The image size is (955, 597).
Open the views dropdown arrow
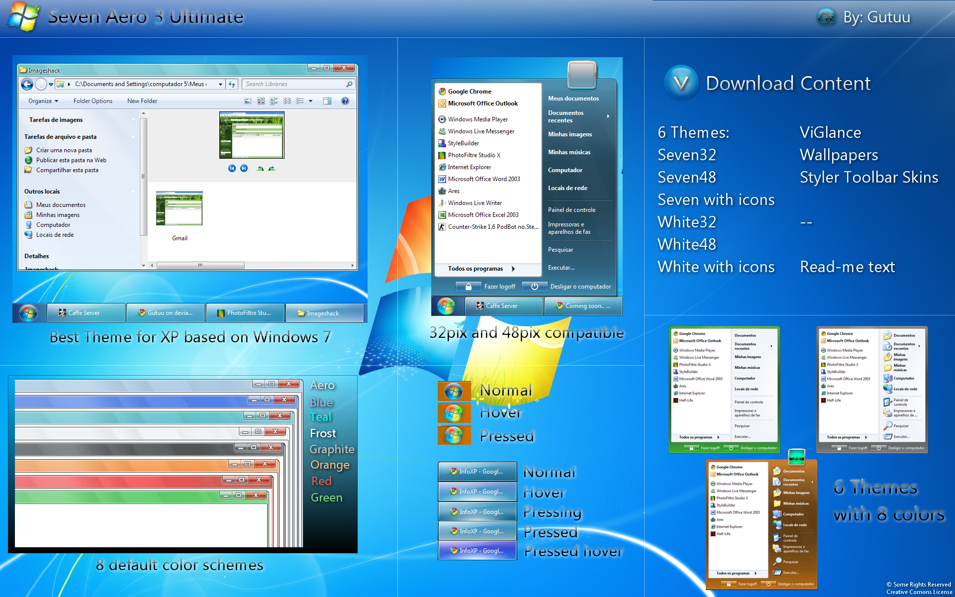tap(311, 101)
